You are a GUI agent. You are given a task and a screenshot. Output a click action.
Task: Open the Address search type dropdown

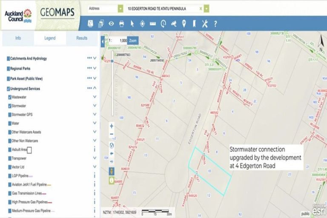point(106,9)
